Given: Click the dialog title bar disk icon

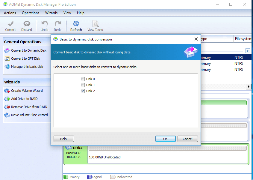Looking at the screenshot, I should pyautogui.click(x=56, y=39).
